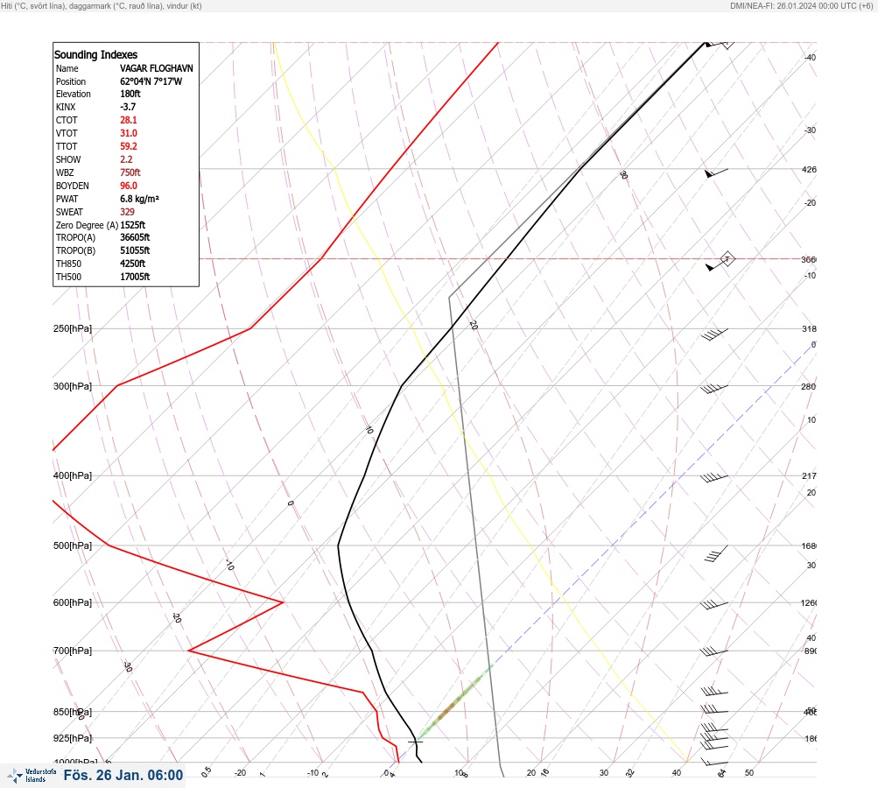Click the 280 height label on right axis
Viewport: 878px width, 788px height.
coord(809,386)
